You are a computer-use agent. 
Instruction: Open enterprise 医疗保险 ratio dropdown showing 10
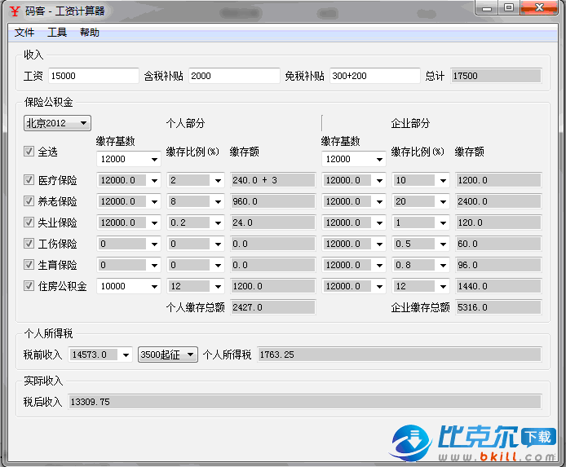point(420,180)
